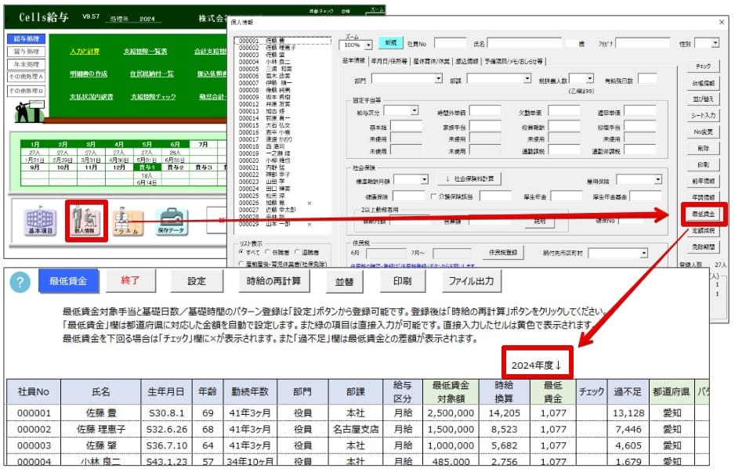Expand the 部門 dropdown
The image size is (735, 472).
(440, 79)
